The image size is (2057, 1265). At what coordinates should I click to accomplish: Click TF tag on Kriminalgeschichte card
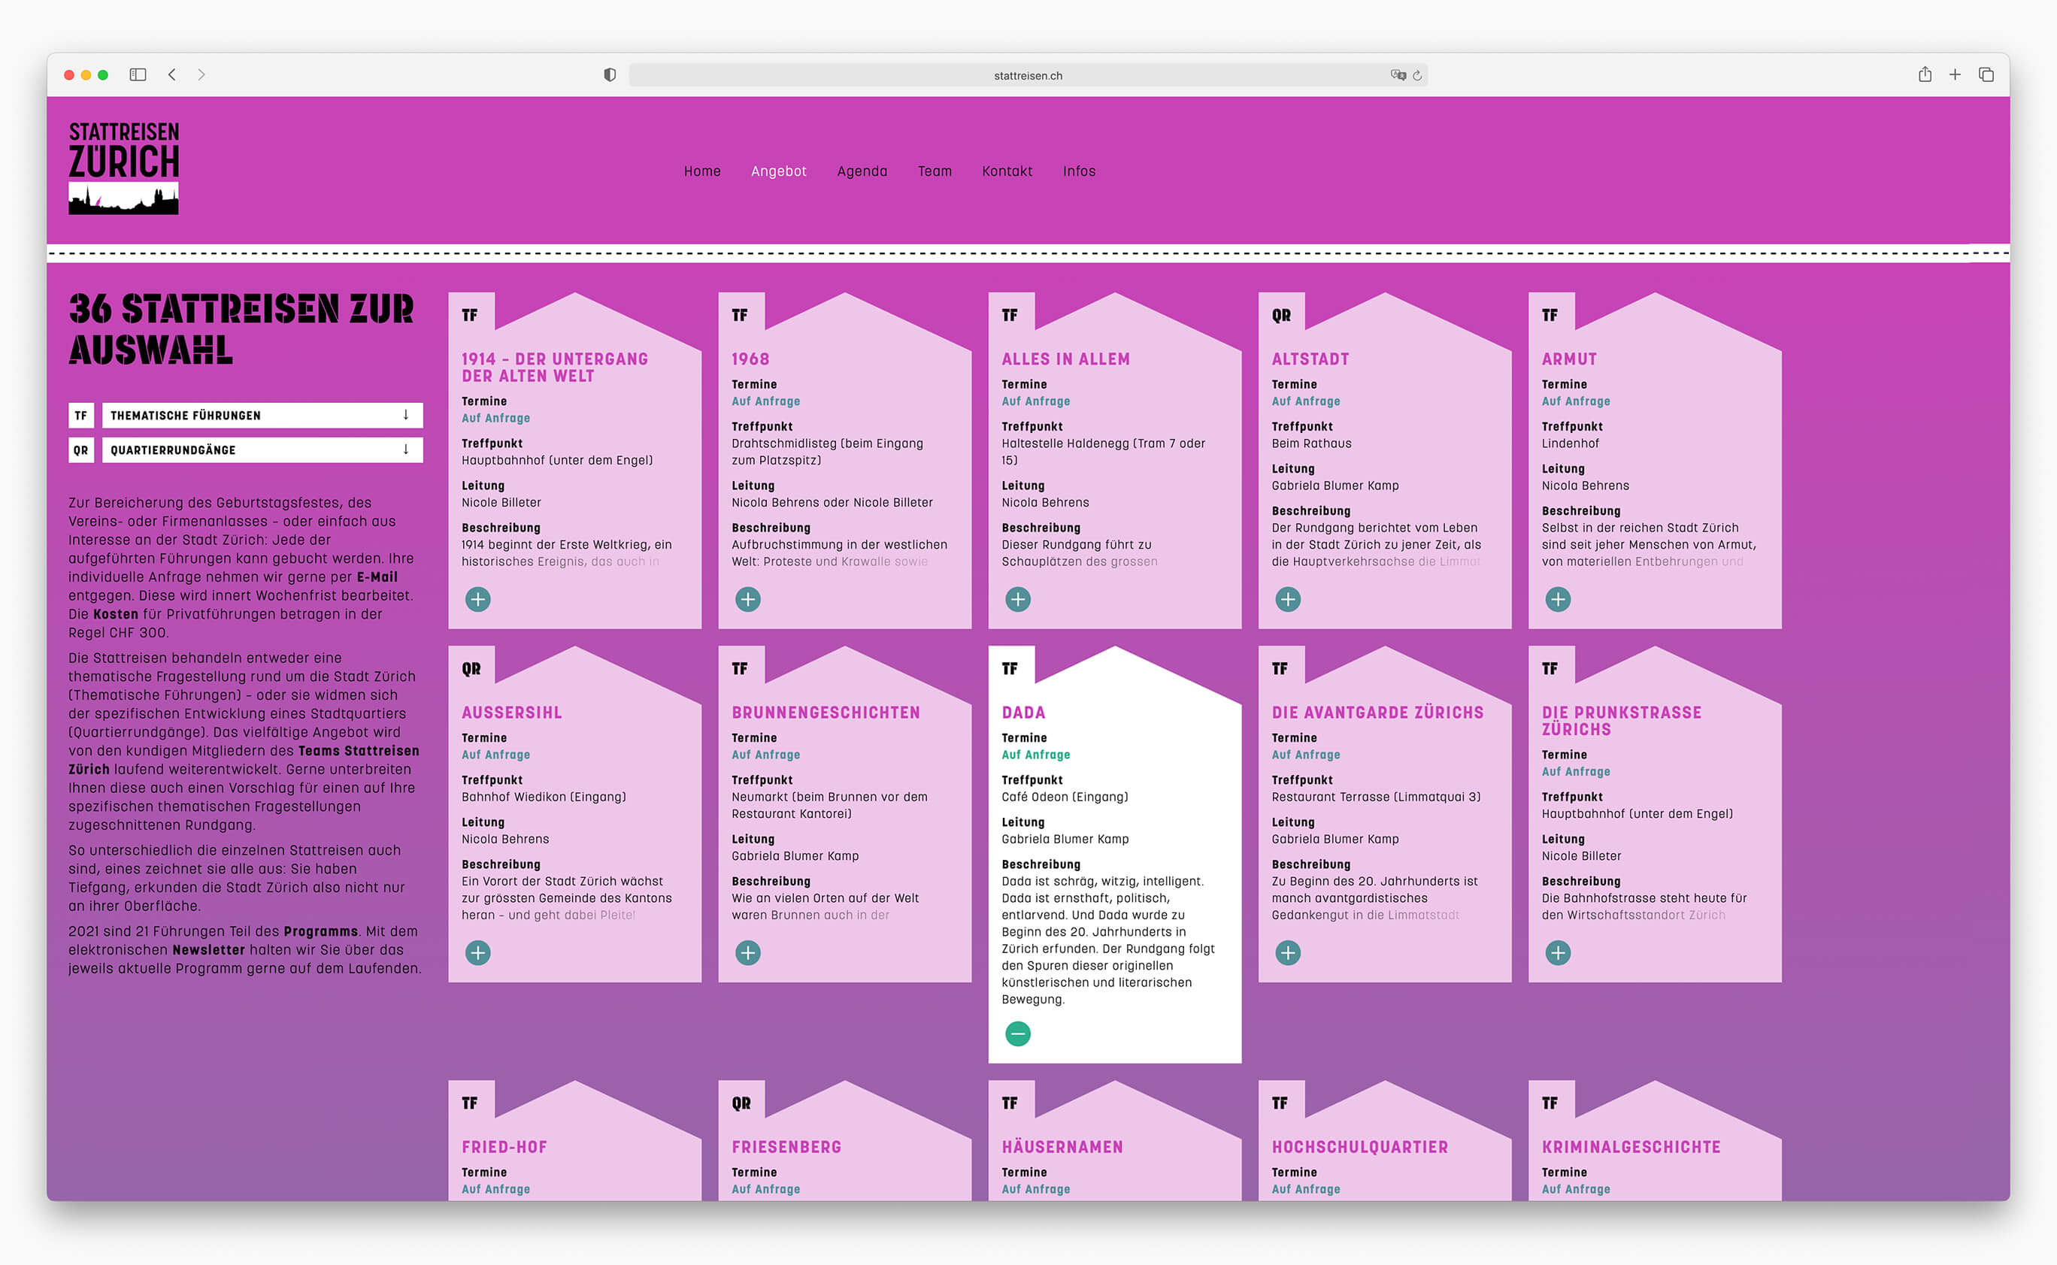coord(1551,1103)
